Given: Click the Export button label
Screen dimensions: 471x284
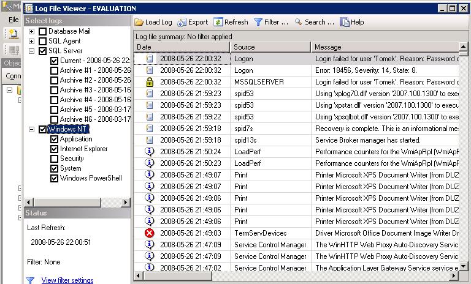Looking at the screenshot, I should point(198,22).
